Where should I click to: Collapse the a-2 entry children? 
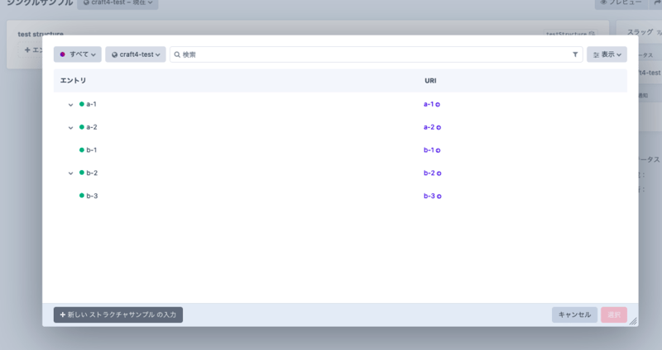pos(70,128)
